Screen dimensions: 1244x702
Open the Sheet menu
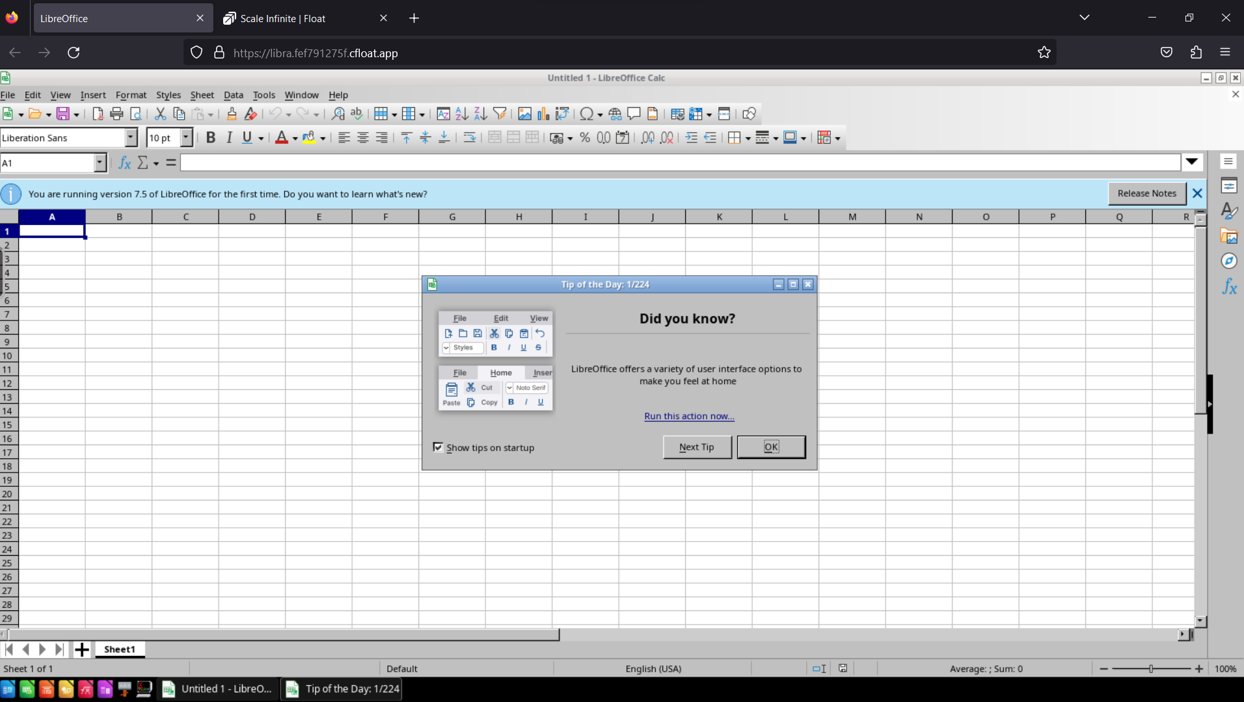pyautogui.click(x=202, y=95)
